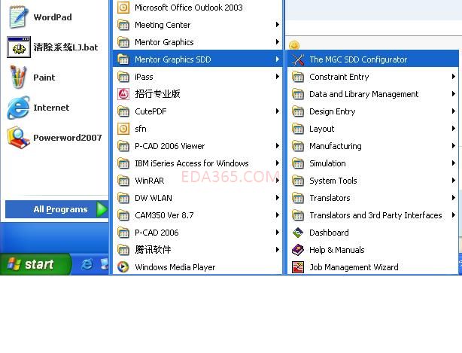Select the text "CutePDF"

pyautogui.click(x=150, y=111)
